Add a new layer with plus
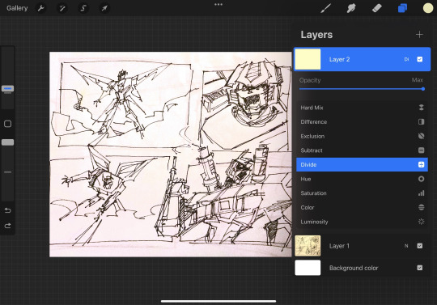The image size is (437, 305). [419, 35]
